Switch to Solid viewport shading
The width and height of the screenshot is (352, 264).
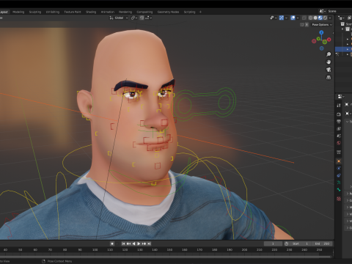[315, 18]
